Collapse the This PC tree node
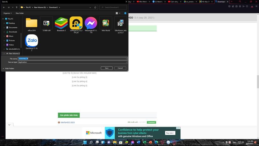 coord(3,19)
